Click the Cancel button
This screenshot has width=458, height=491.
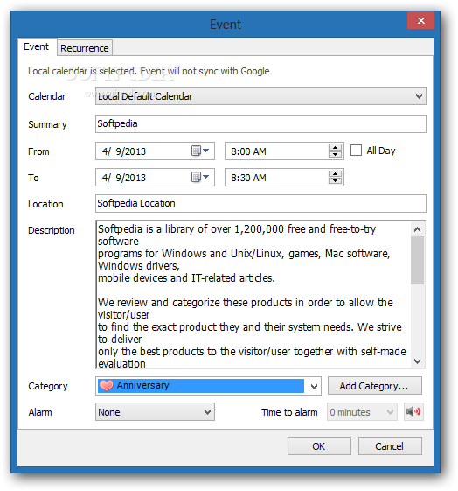(x=390, y=446)
